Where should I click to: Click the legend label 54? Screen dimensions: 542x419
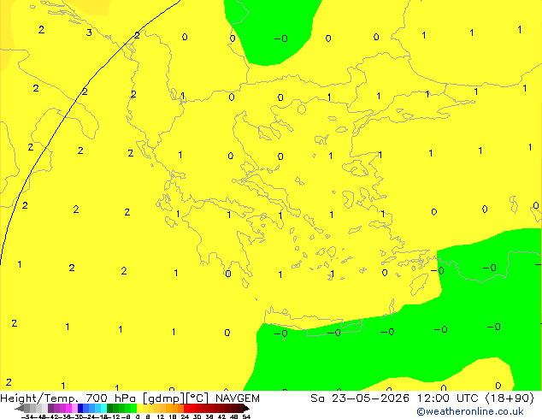246,417
